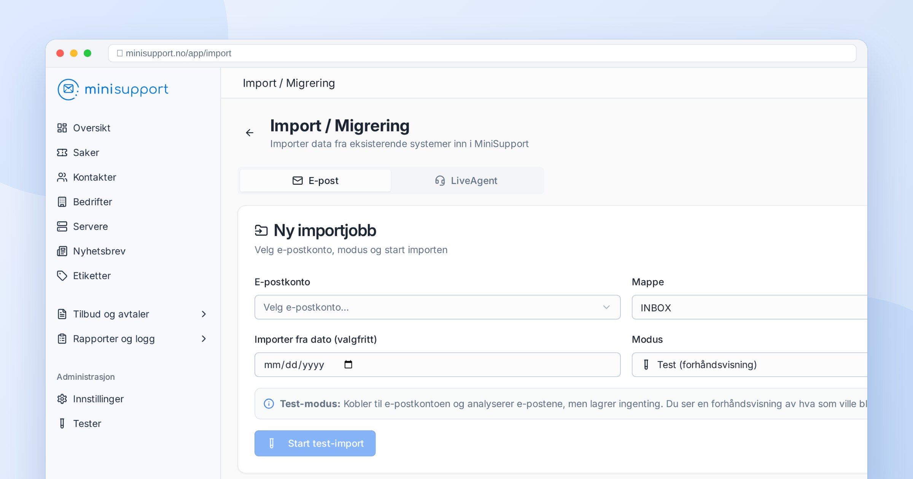Click the calendar icon in date field
913x479 pixels.
click(x=348, y=365)
